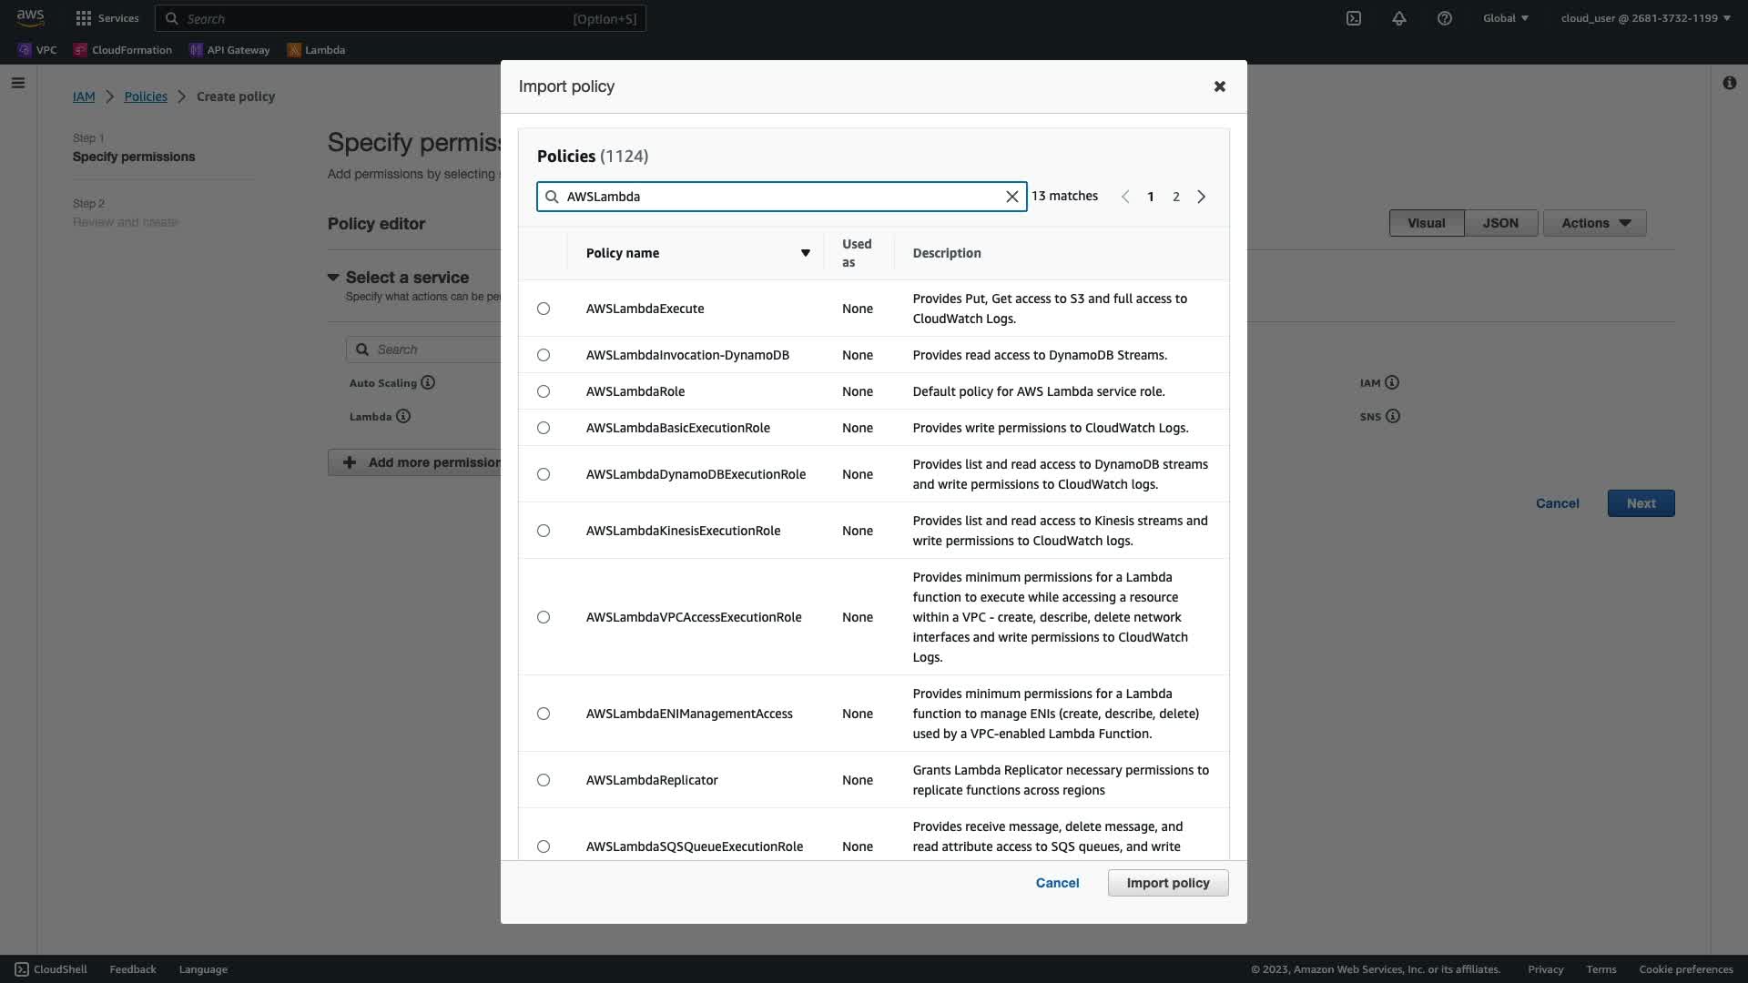This screenshot has height=983, width=1748.
Task: Open the left hamburger navigation menu
Action: [x=18, y=83]
